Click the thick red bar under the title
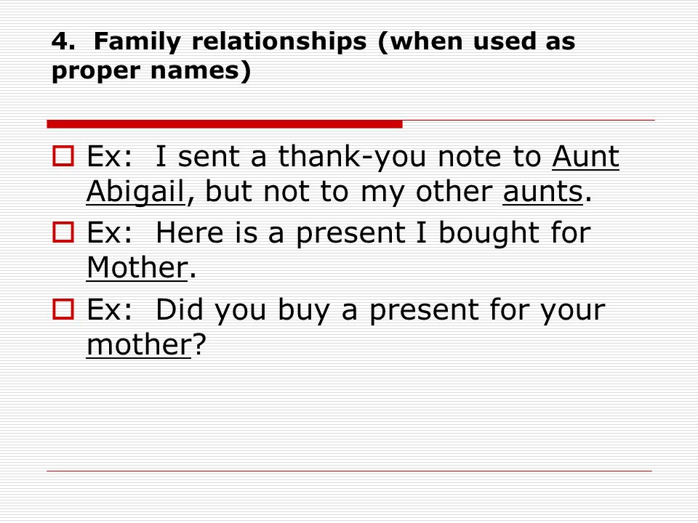The image size is (698, 523). (x=225, y=124)
